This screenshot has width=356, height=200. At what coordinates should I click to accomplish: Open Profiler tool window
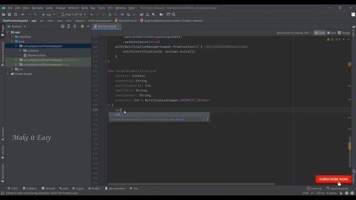94,188
